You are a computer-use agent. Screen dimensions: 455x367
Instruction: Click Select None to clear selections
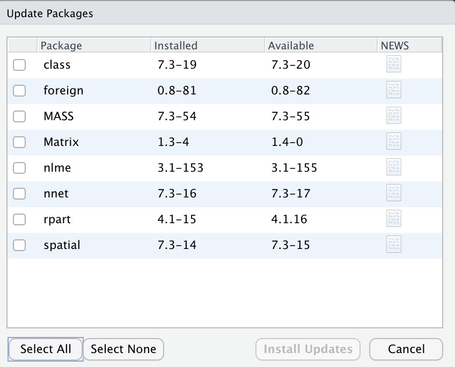(123, 349)
